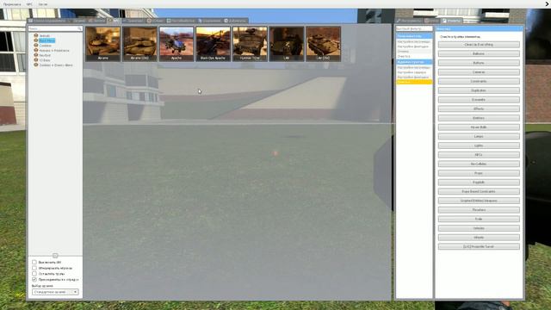Click the Trails cleanup button
This screenshot has width=551, height=310.
pos(479,219)
